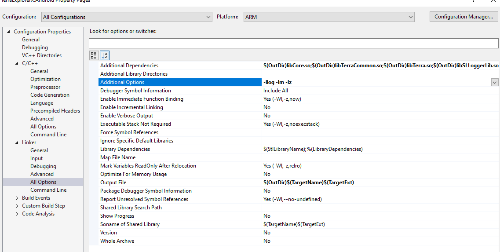Click the $(StlLibraryName);%(LibraryDependencies) value
Screen dimensions: 500x252
click(313, 149)
